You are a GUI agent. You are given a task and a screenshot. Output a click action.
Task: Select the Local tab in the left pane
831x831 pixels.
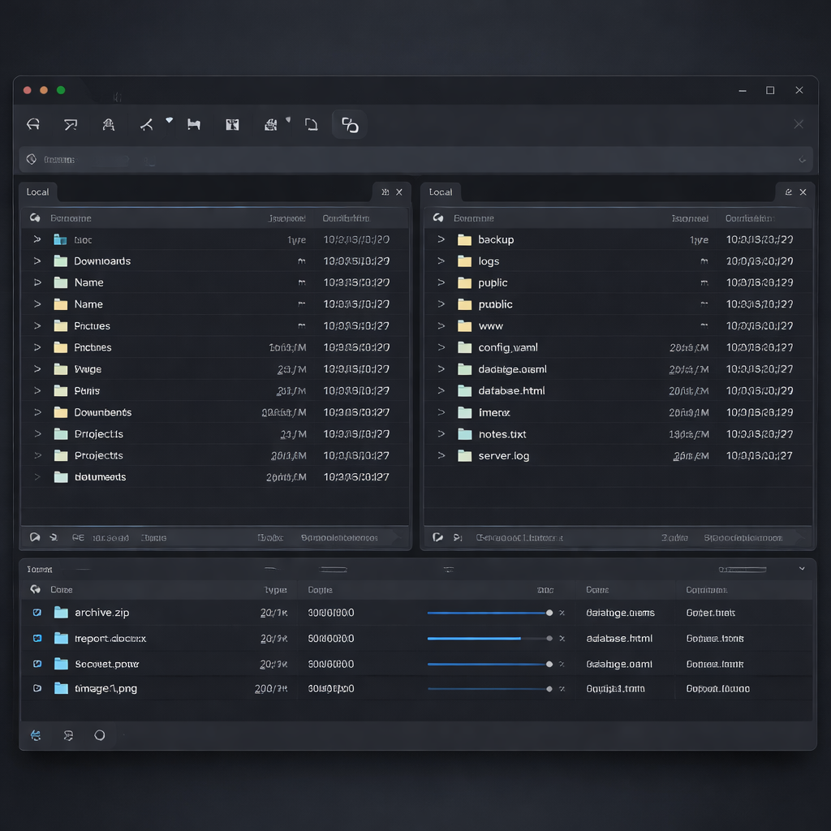pos(37,192)
